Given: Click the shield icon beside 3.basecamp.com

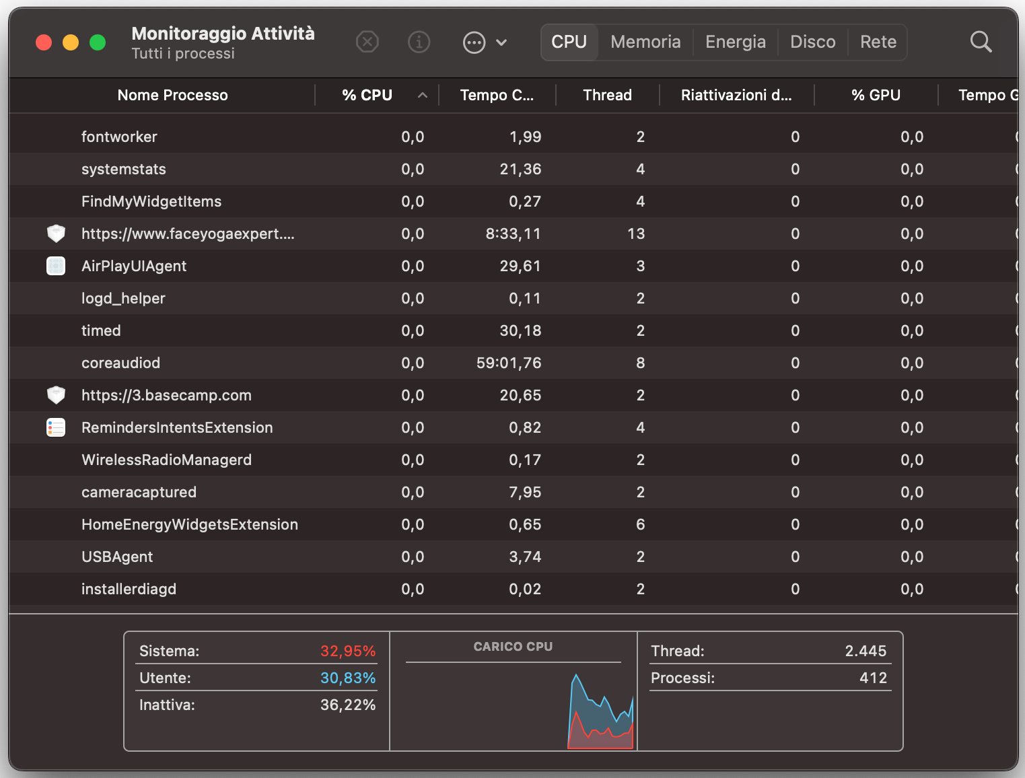Looking at the screenshot, I should point(56,395).
